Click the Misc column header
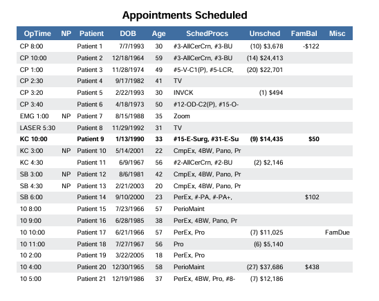The image size is (379, 301). pos(337,33)
